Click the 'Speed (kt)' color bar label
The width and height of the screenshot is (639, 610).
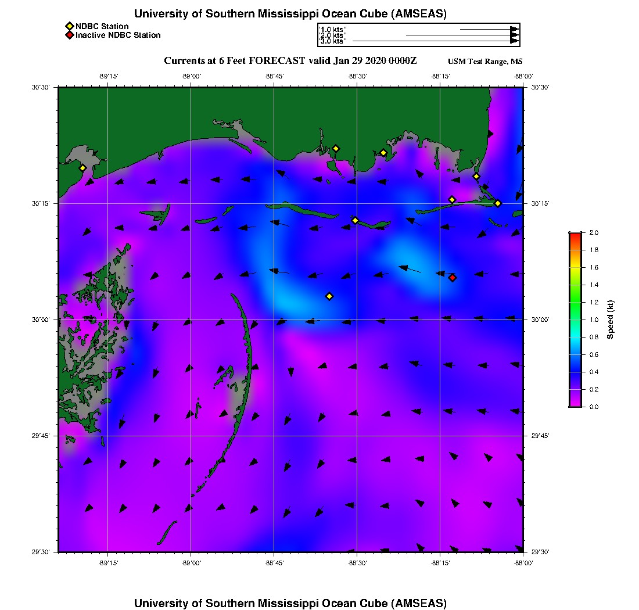610,320
